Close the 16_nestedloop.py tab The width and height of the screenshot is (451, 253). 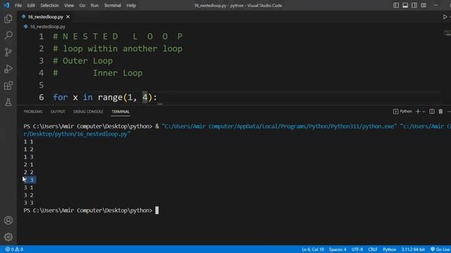pyautogui.click(x=68, y=17)
